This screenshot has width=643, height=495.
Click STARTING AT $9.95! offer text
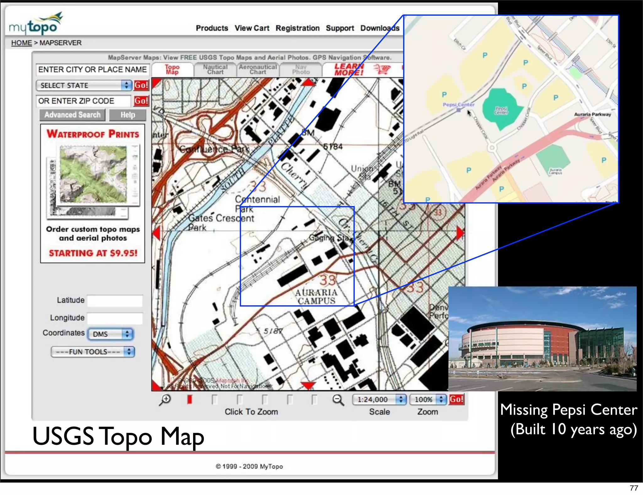(x=93, y=253)
